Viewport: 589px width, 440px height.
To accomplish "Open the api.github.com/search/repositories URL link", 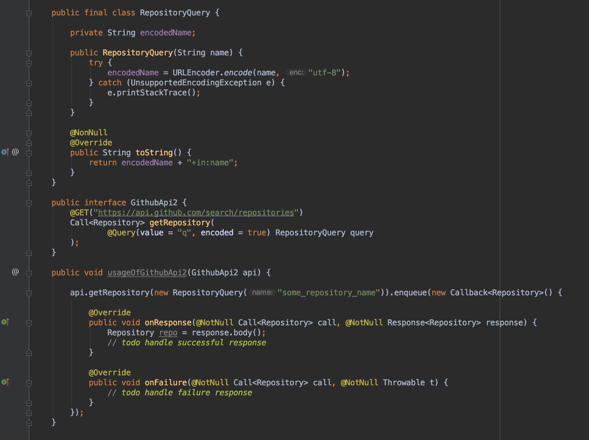I will click(196, 212).
